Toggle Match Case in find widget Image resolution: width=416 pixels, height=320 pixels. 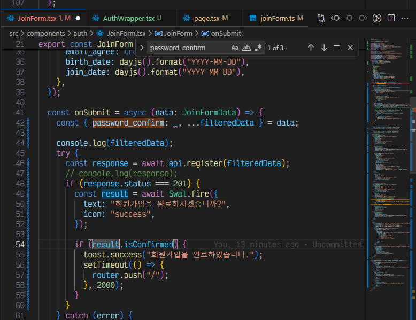click(235, 48)
